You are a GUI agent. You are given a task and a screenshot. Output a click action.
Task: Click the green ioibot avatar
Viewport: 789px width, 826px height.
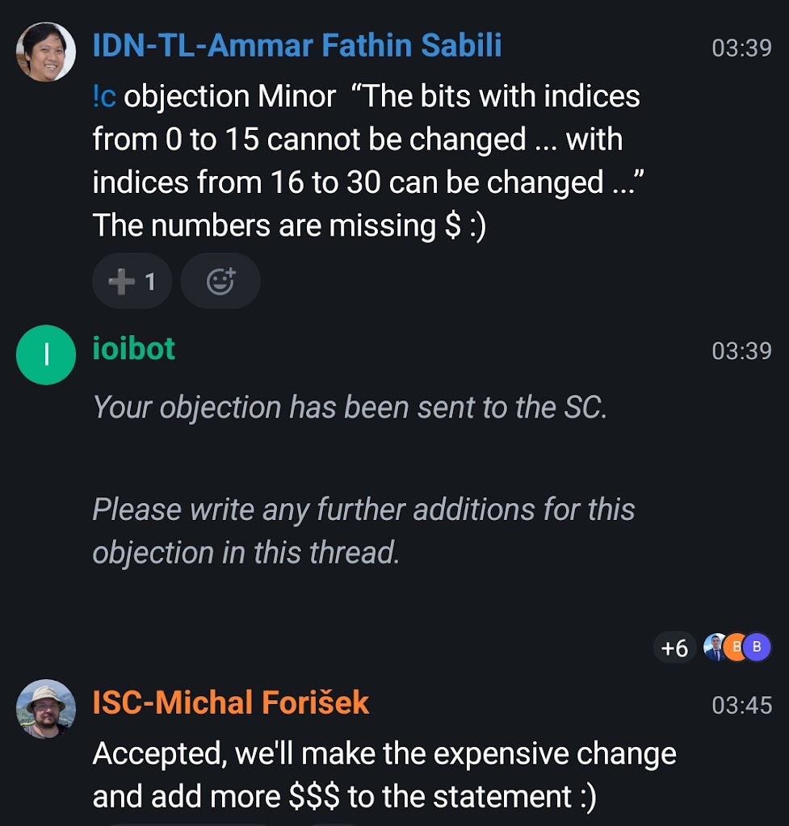tap(46, 354)
